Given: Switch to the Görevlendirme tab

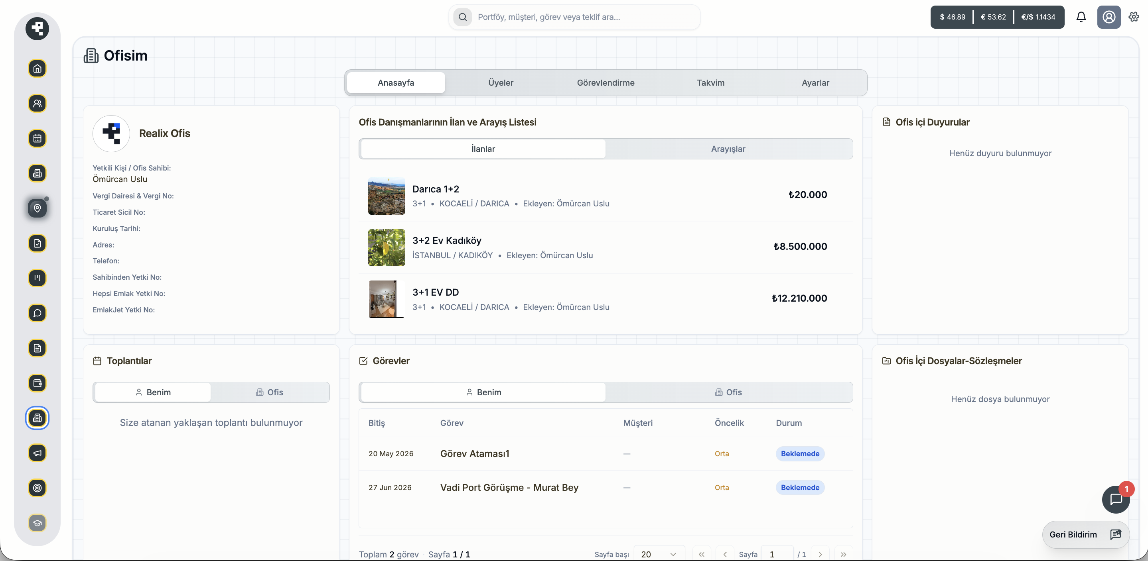Looking at the screenshot, I should pos(606,83).
